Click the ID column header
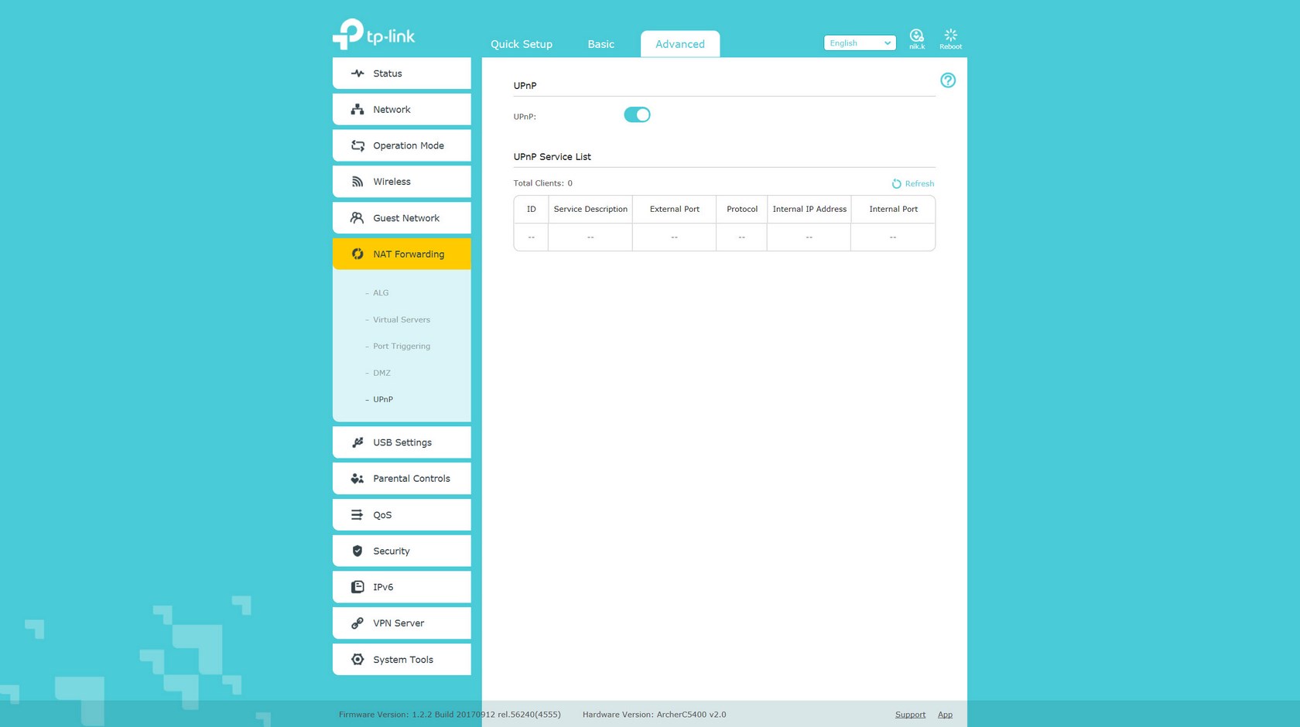1300x727 pixels. [x=532, y=210]
